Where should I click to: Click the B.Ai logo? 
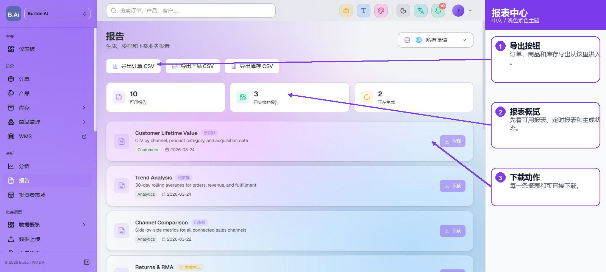pyautogui.click(x=14, y=14)
